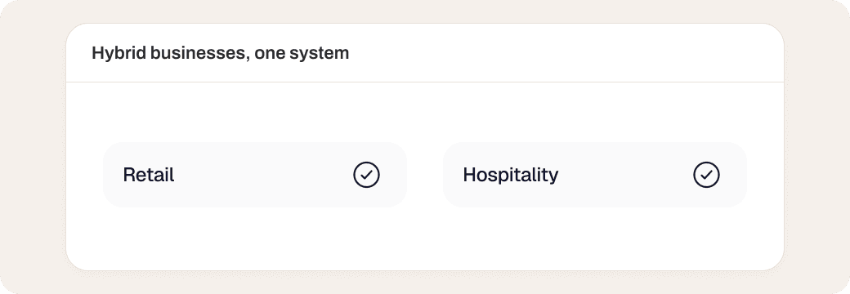The width and height of the screenshot is (850, 294).
Task: Toggle the Hospitality circled check
Action: click(x=706, y=175)
